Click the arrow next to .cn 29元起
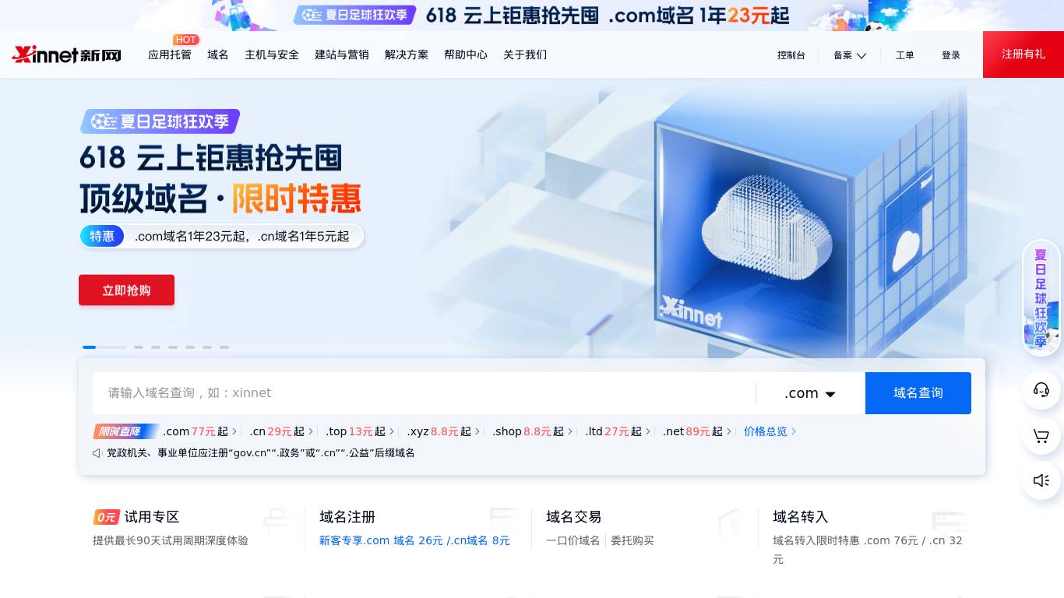The width and height of the screenshot is (1064, 598). (311, 431)
